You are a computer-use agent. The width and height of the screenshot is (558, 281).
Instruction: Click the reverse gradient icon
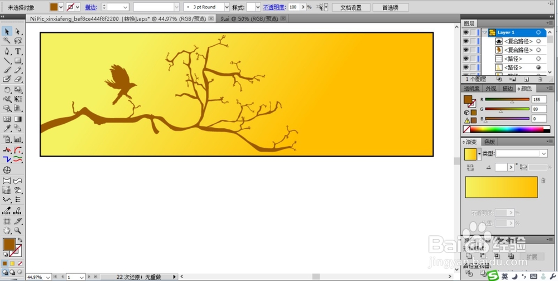pyautogui.click(x=470, y=167)
